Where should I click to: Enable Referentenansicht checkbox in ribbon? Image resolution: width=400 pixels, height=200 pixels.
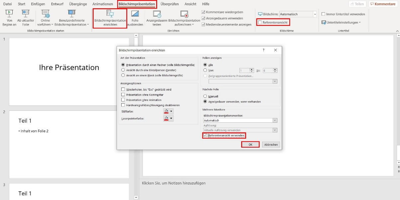click(x=260, y=23)
